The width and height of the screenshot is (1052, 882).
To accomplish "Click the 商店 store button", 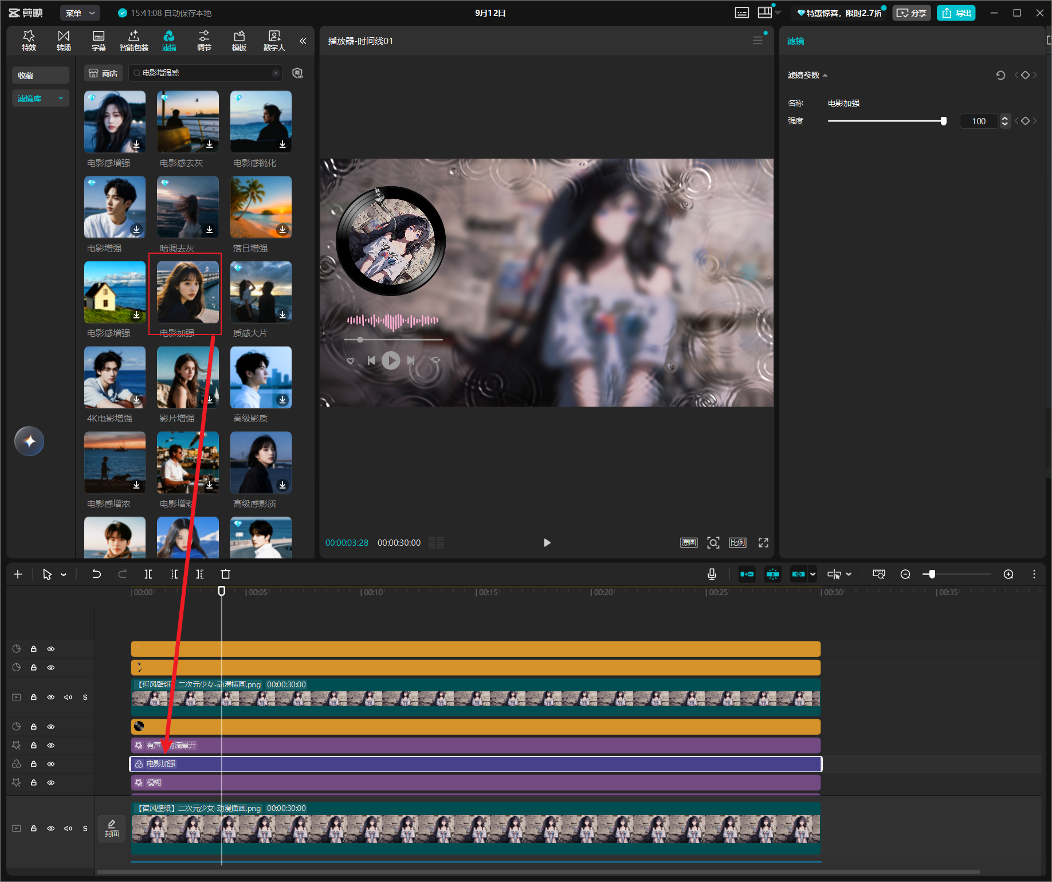I will (104, 73).
